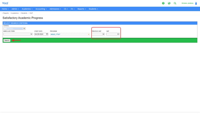Screen dimensions: 200x122
Task: Click the Program field showing MRAD, PTA
Action: click(70, 35)
